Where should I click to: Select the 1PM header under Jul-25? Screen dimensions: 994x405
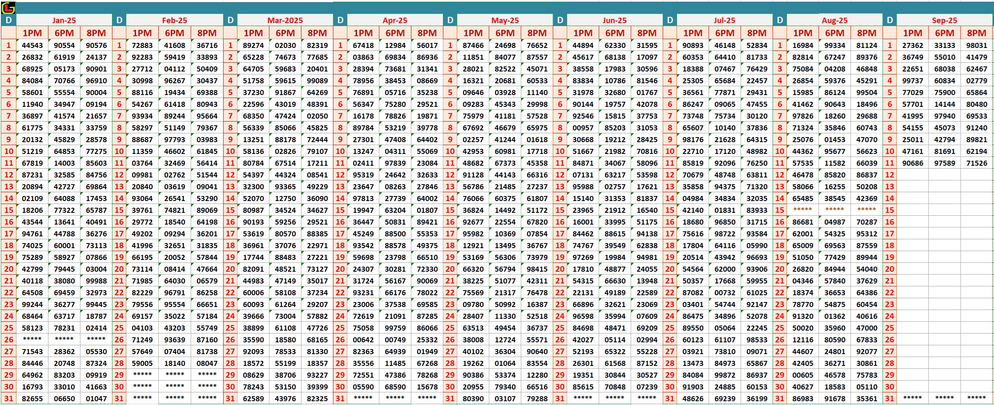693,33
